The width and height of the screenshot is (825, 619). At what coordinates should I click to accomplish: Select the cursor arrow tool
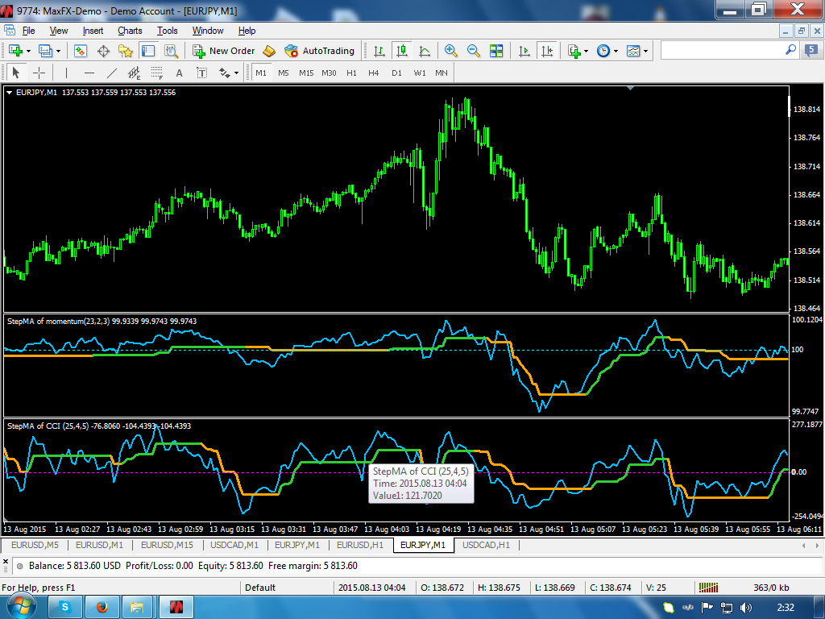[x=15, y=73]
